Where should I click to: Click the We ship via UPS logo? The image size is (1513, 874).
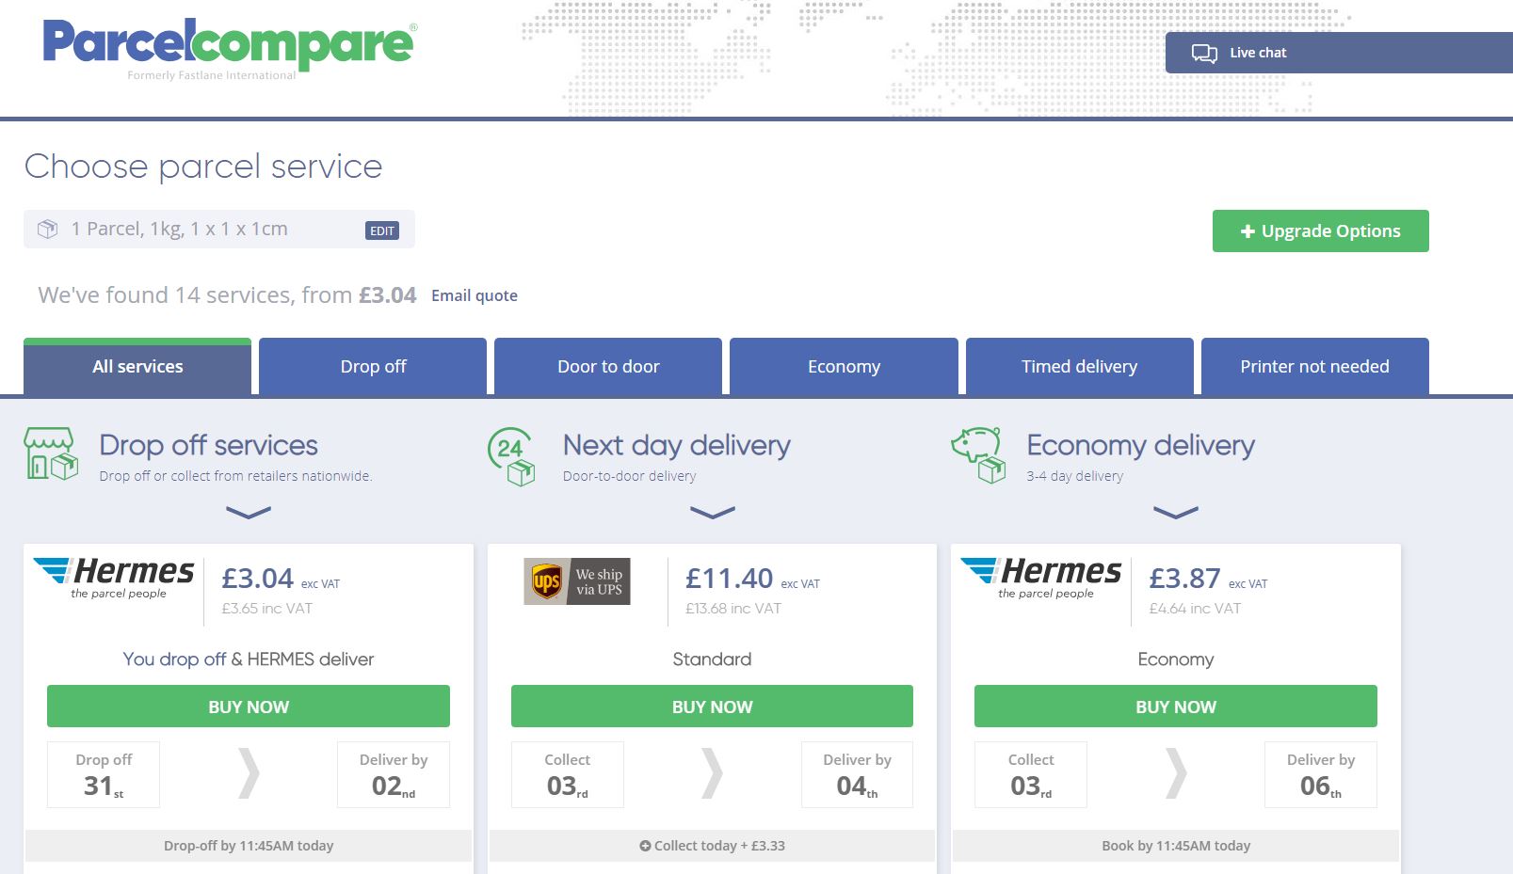click(577, 581)
